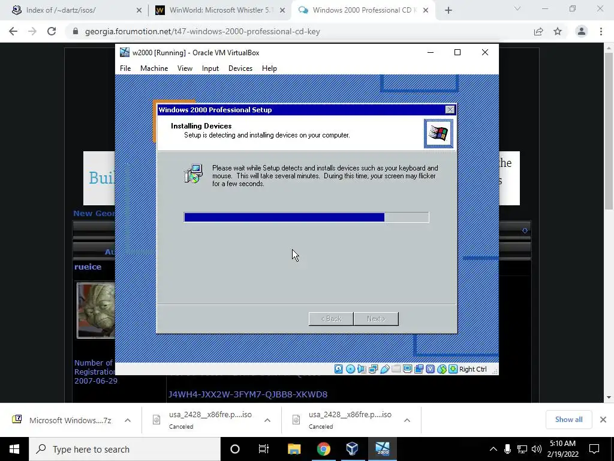Click the taskbar search box
This screenshot has height=461, width=614.
tap(125, 449)
